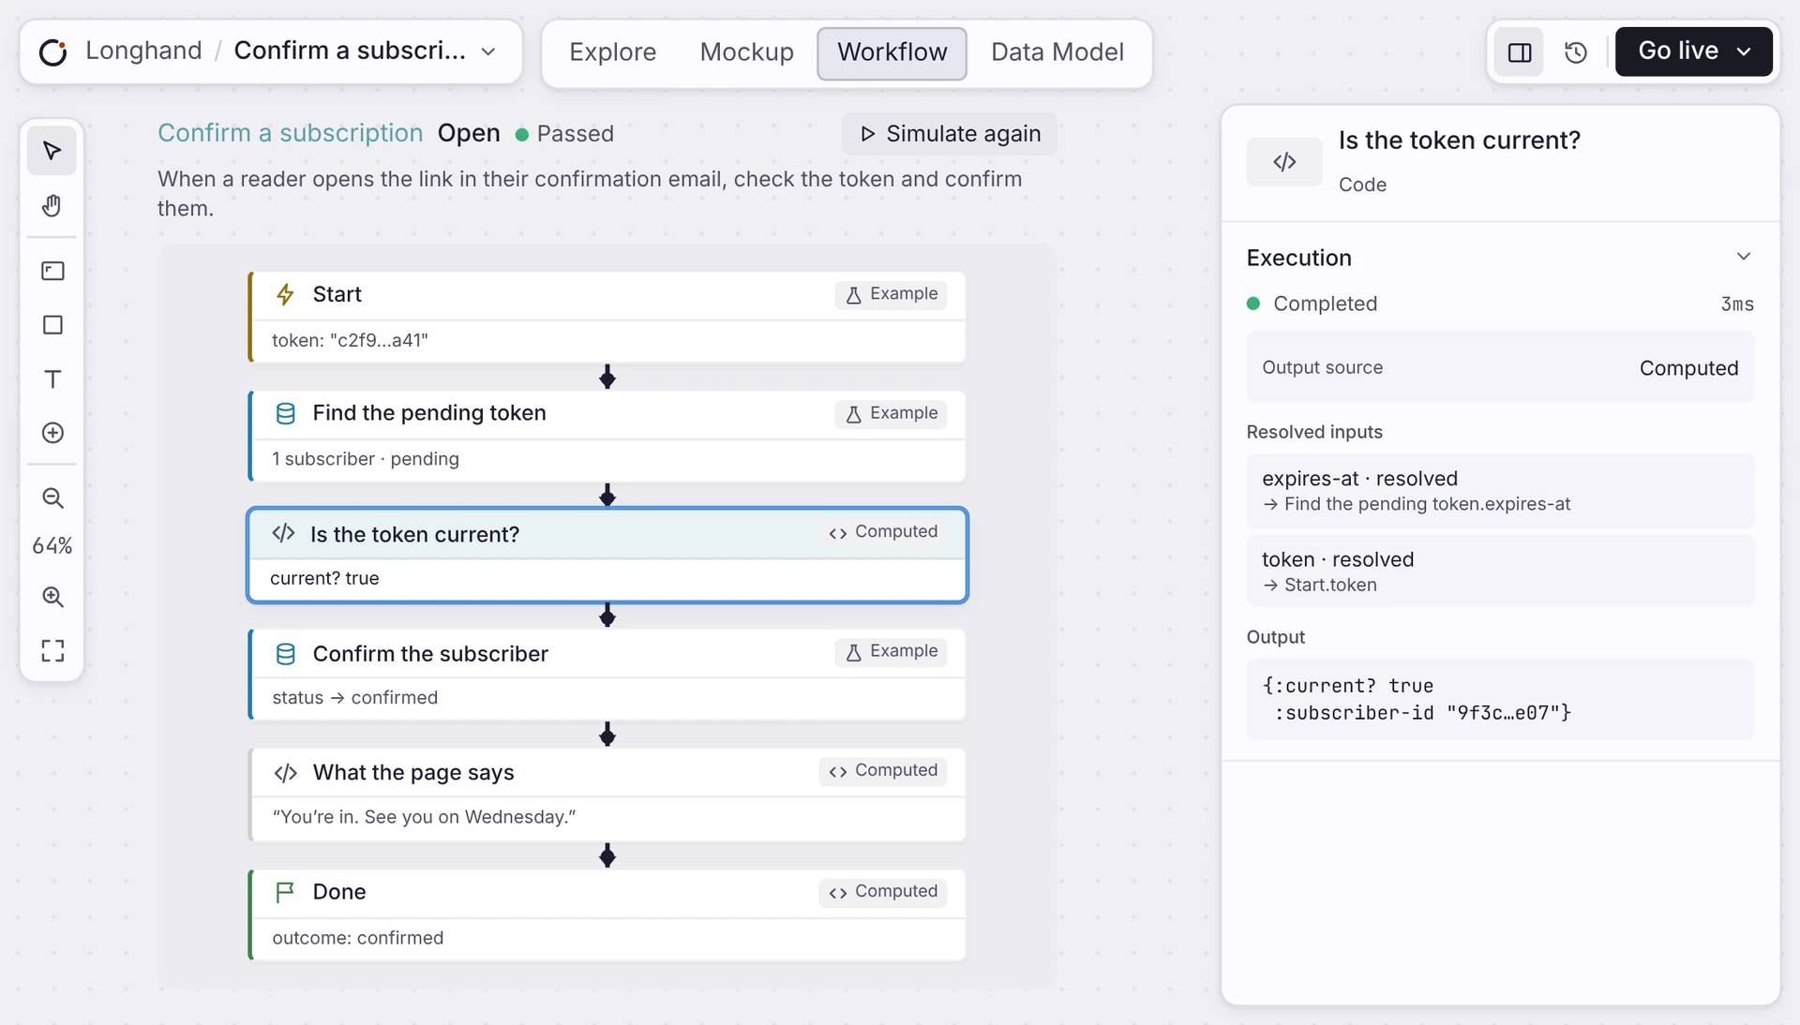The width and height of the screenshot is (1800, 1025).
Task: Click Computed badge on What the page says
Action: tap(882, 771)
